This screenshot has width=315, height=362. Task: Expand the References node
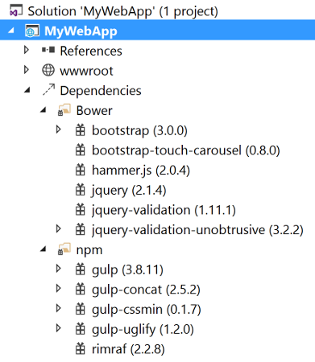click(27, 50)
